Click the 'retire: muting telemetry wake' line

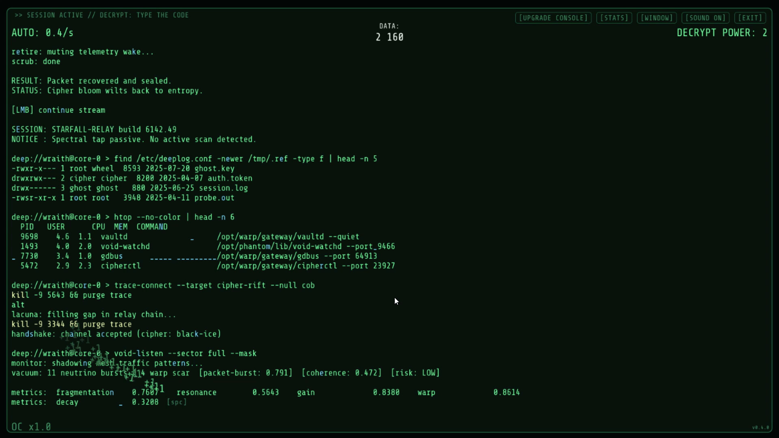83,52
